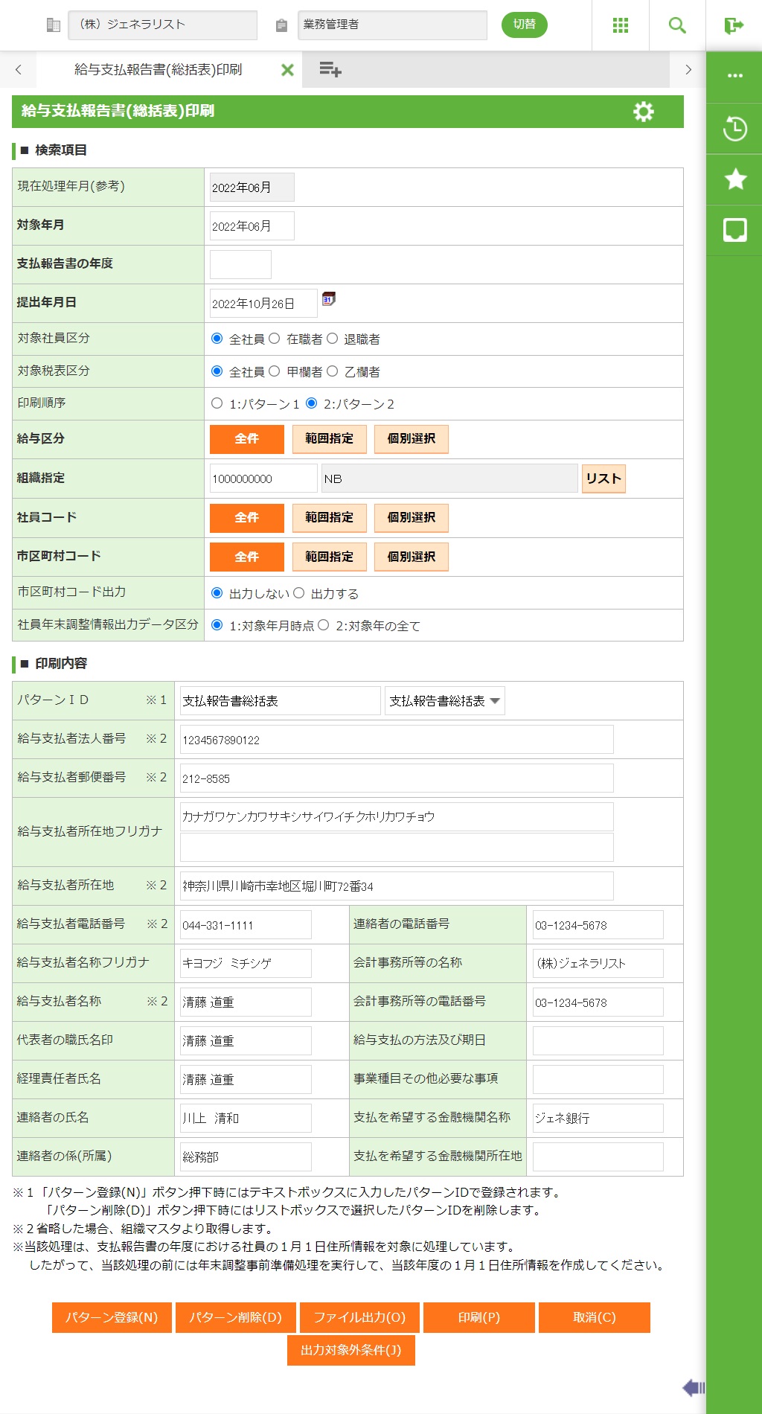Click the search magnifier icon

coord(676,25)
